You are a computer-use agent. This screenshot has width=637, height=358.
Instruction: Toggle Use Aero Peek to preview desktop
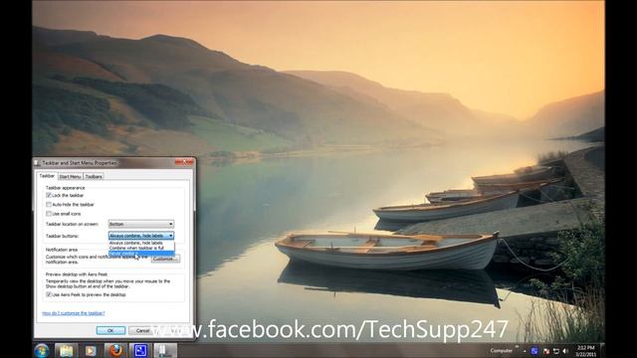[49, 294]
